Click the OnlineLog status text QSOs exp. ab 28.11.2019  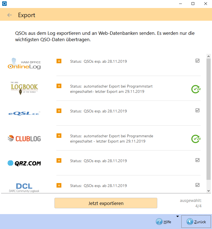pyautogui.click(x=105, y=61)
